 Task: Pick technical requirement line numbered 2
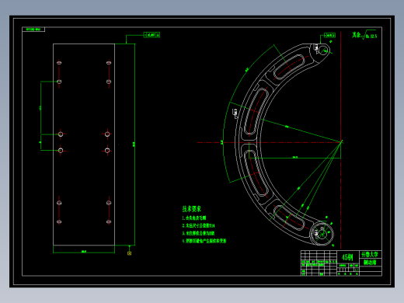(x=198, y=225)
